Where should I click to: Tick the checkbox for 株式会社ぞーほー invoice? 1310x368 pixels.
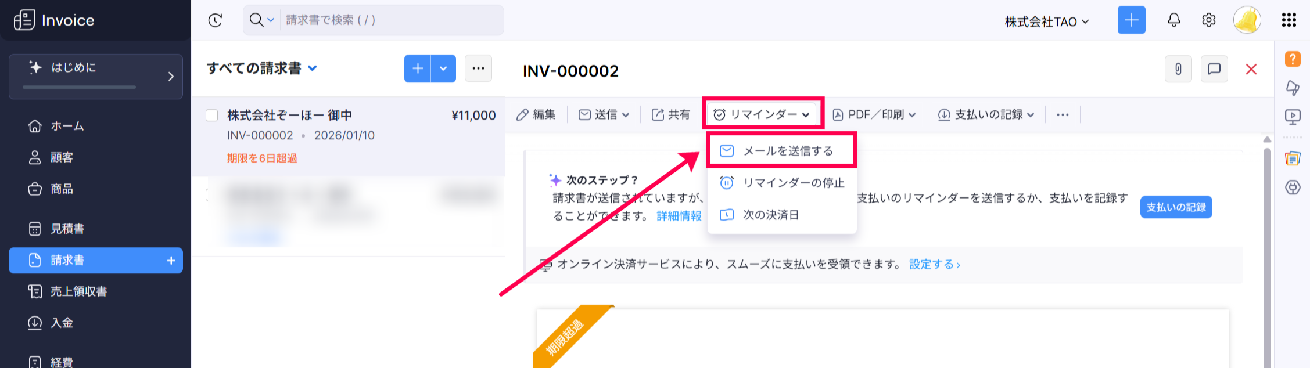click(x=212, y=116)
